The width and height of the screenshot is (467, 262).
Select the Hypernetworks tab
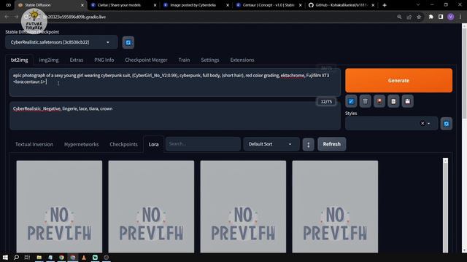coord(81,144)
